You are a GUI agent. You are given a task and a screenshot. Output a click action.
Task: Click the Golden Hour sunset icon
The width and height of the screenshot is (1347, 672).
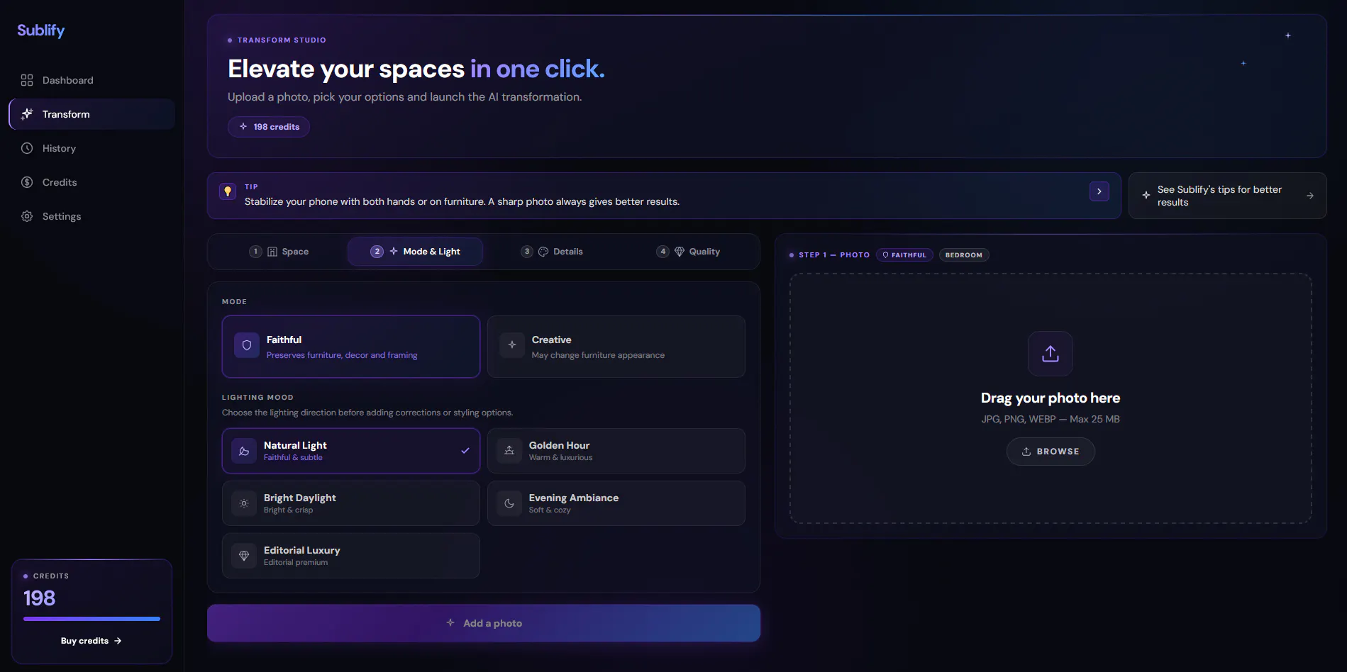509,451
